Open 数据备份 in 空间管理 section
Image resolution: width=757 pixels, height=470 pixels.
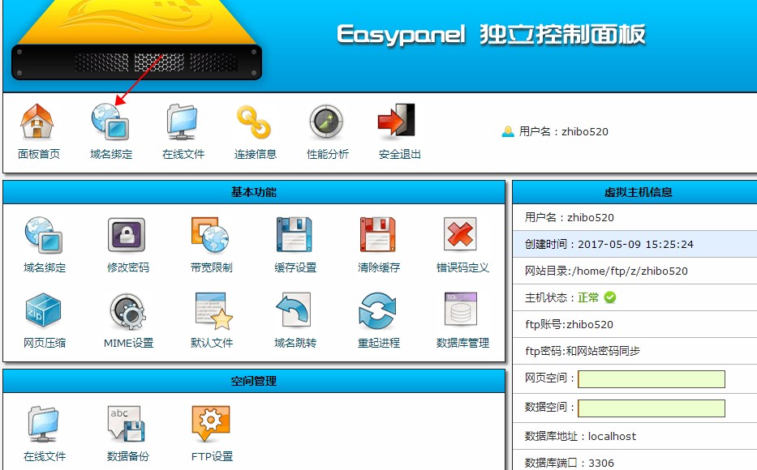tap(127, 424)
